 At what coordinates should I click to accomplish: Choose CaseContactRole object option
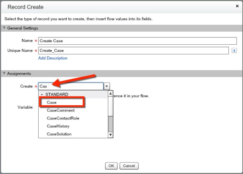[63, 118]
